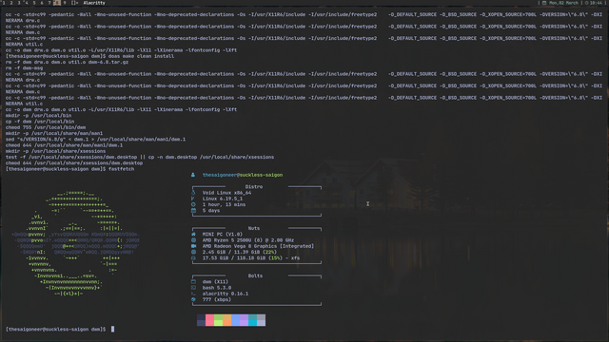Image resolution: width=609 pixels, height=342 pixels.
Task: Click the 'mkdir -p /usr/local/share/man/man1' line
Action: [x=54, y=133]
